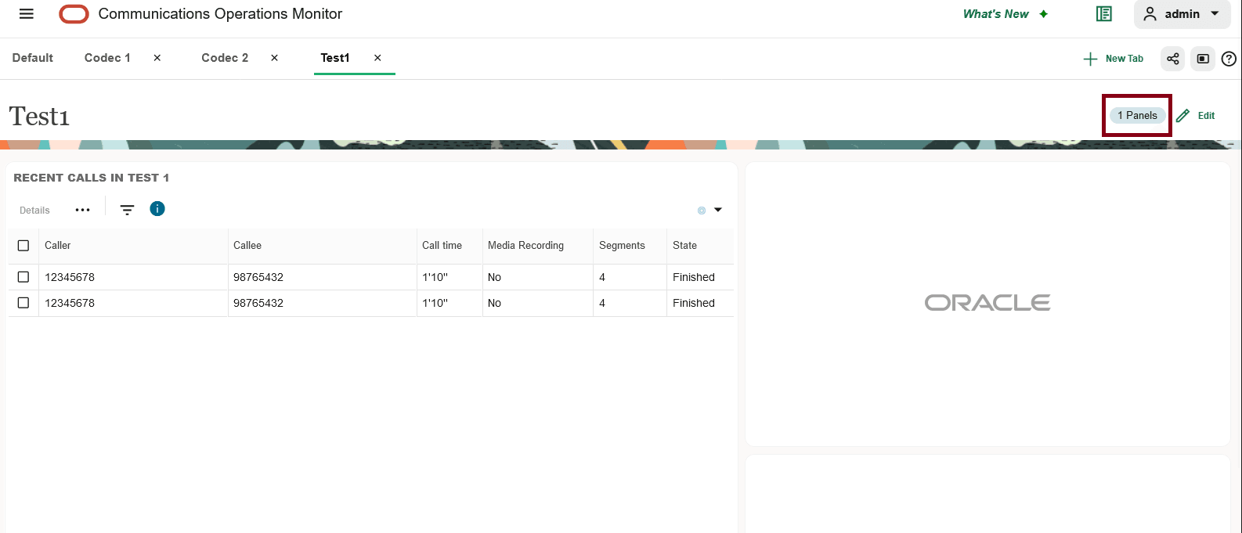This screenshot has width=1242, height=533.
Task: Sort by the Callee column header
Action: pyautogui.click(x=247, y=246)
